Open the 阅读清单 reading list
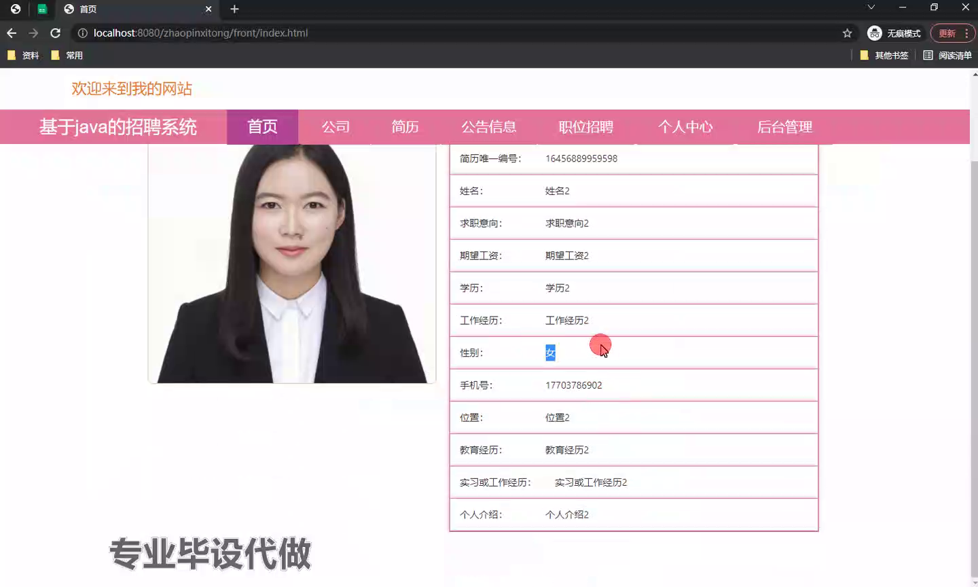This screenshot has width=978, height=587. tap(947, 55)
